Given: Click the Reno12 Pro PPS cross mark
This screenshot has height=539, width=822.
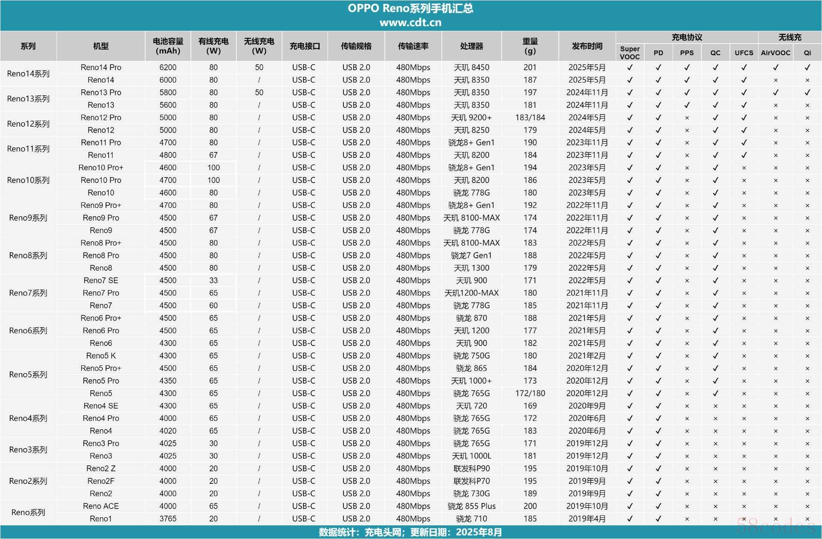Looking at the screenshot, I should click(687, 118).
